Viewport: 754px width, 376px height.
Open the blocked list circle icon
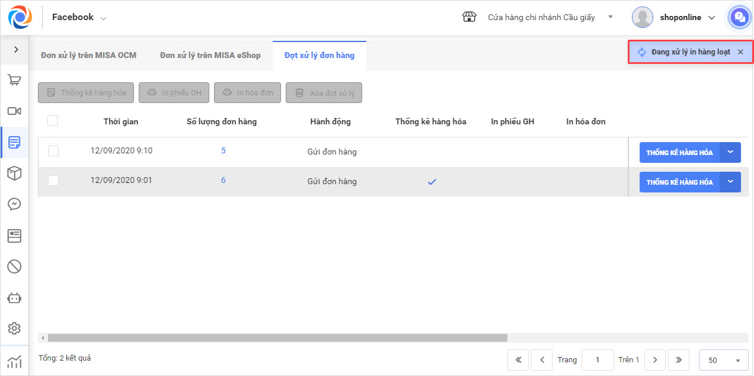click(x=14, y=266)
